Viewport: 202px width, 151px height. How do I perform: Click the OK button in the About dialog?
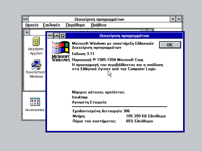(x=170, y=45)
